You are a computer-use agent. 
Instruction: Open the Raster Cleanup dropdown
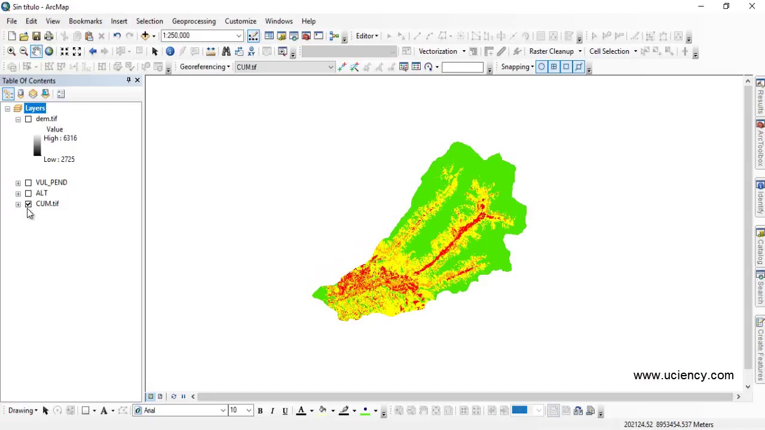(x=555, y=51)
